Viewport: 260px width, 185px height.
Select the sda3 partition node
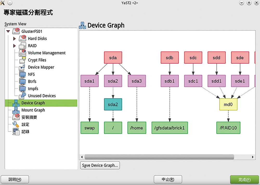click(137, 81)
